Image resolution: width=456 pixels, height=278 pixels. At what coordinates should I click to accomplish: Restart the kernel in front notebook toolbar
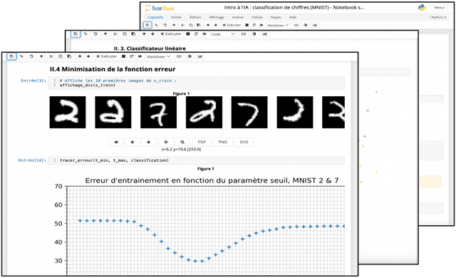(132, 56)
